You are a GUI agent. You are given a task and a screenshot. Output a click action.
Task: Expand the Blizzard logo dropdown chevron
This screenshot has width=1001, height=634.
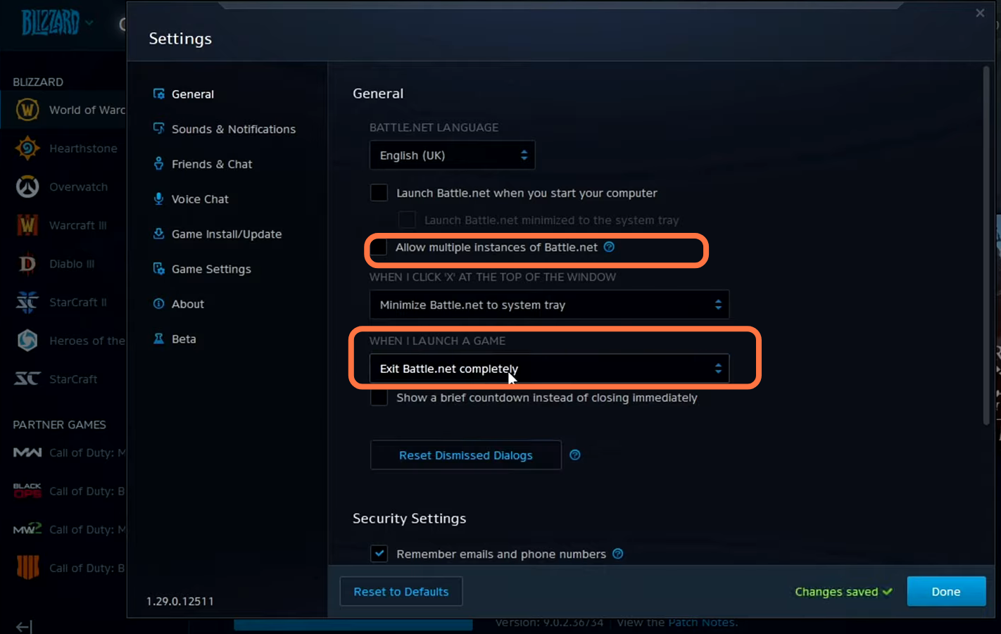[x=89, y=23]
